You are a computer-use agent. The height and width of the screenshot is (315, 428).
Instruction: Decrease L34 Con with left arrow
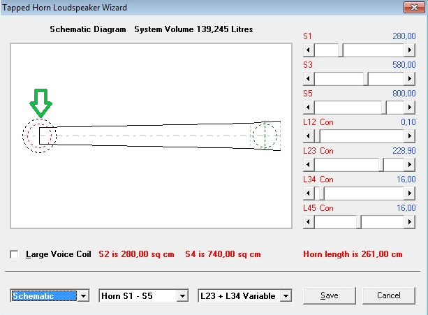tap(309, 193)
